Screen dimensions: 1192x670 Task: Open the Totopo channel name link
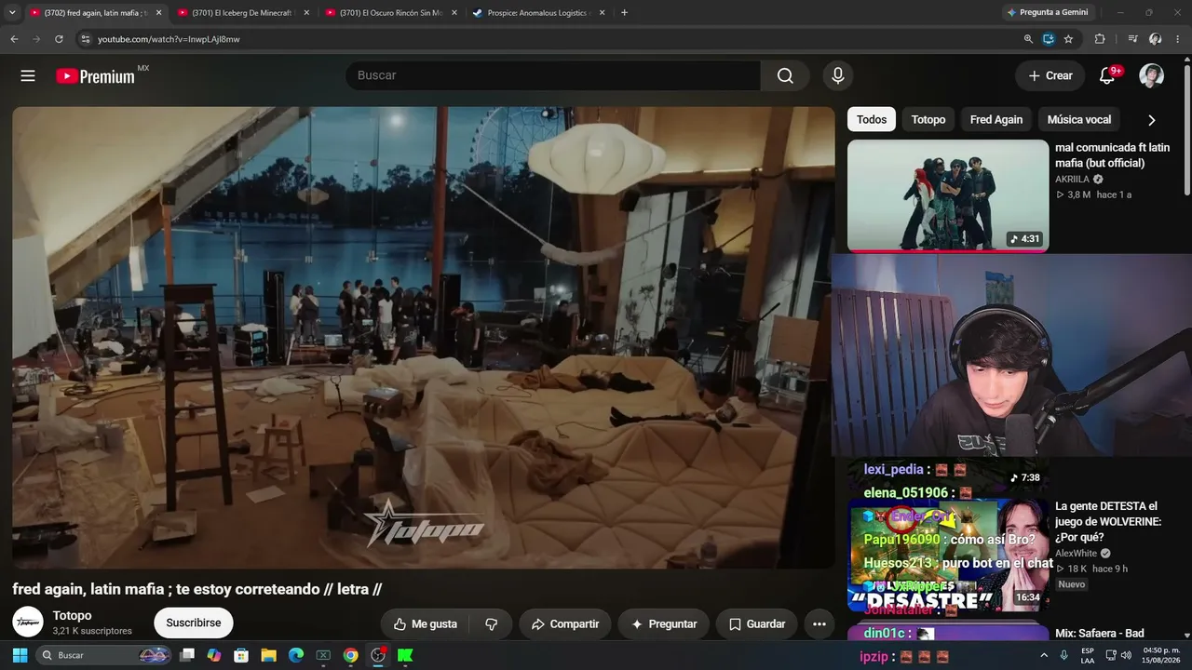click(x=72, y=616)
